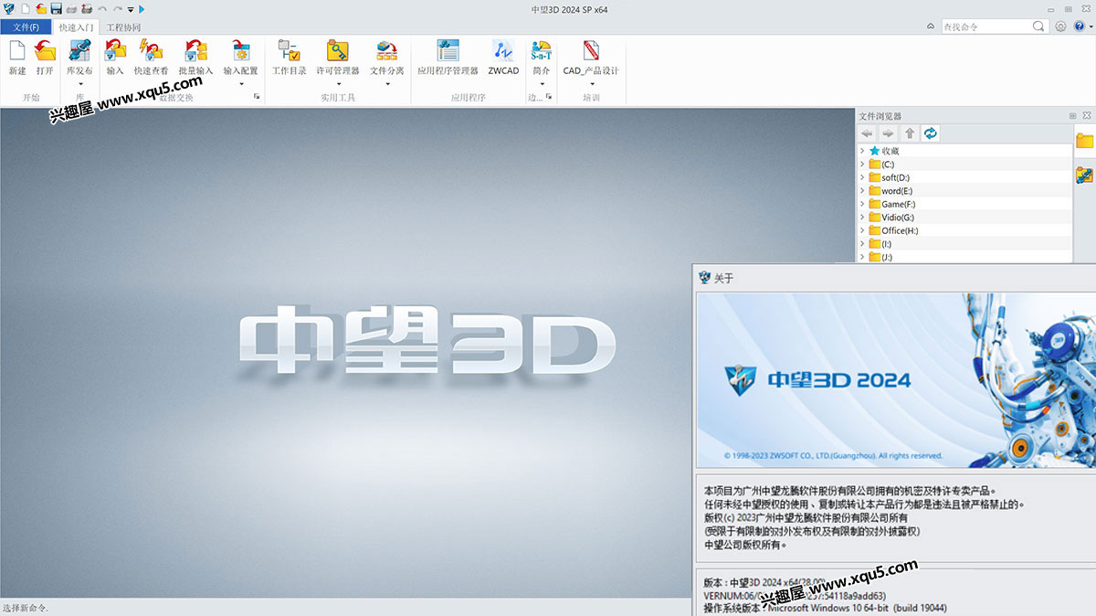Image resolution: width=1096 pixels, height=616 pixels.
Task: Select the (J:) drive row
Action: point(964,257)
